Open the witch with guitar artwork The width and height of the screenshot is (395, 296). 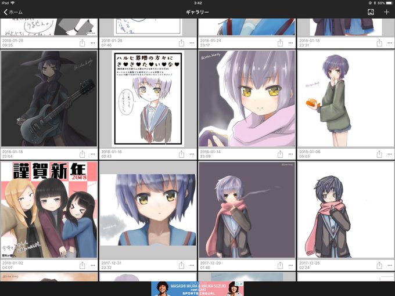click(x=49, y=99)
